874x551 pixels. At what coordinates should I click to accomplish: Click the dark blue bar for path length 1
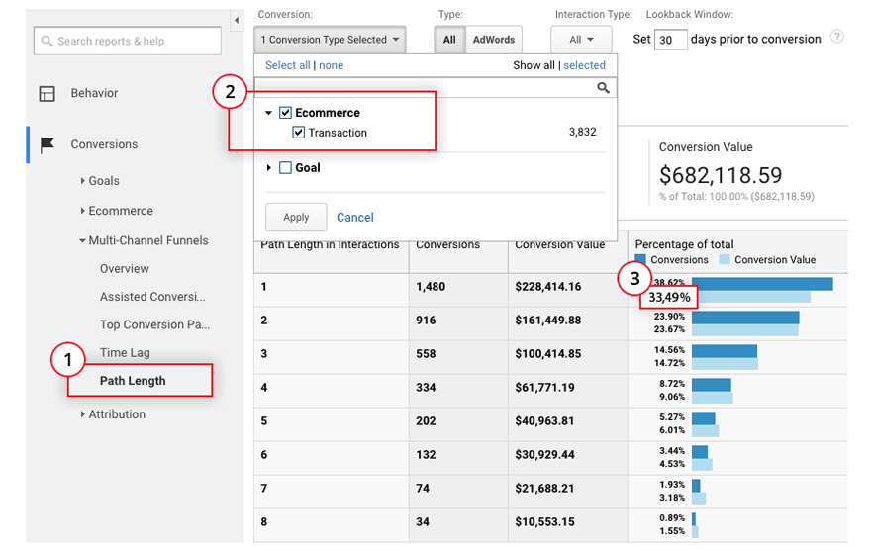tap(762, 284)
